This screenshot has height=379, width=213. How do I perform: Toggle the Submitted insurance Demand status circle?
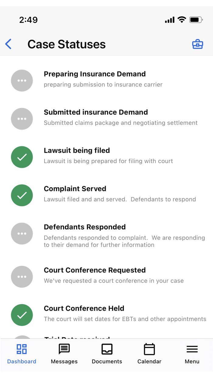(x=22, y=119)
